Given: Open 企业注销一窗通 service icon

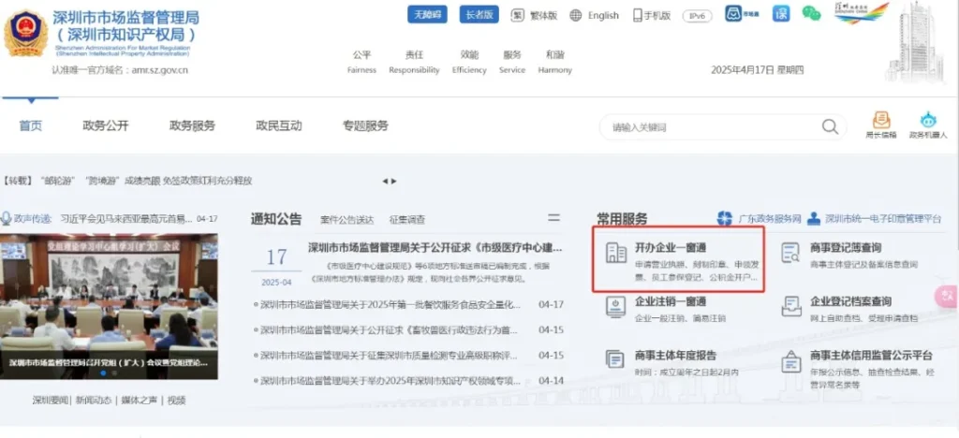Looking at the screenshot, I should (615, 307).
